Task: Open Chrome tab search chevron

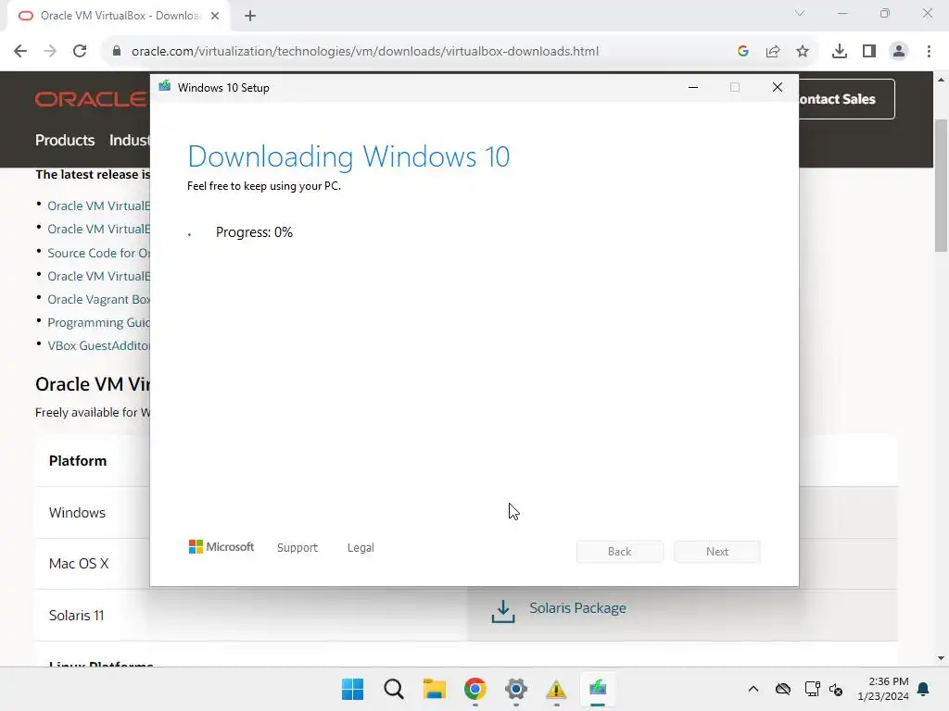Action: 800,13
